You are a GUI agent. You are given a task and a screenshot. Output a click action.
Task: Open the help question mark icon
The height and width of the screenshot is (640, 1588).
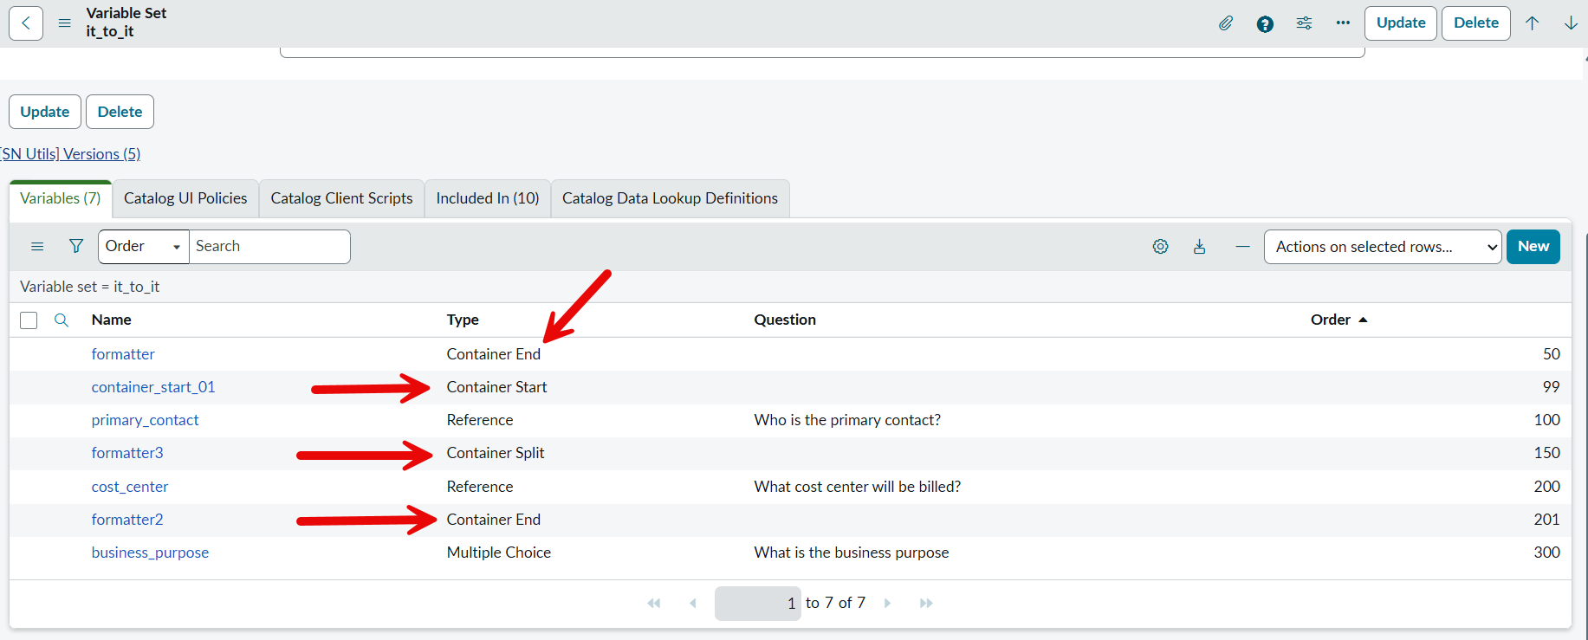point(1265,23)
